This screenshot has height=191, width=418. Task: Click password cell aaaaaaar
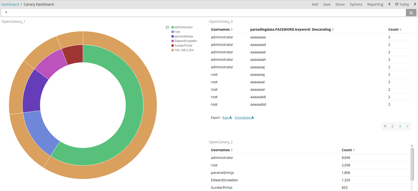(x=258, y=89)
